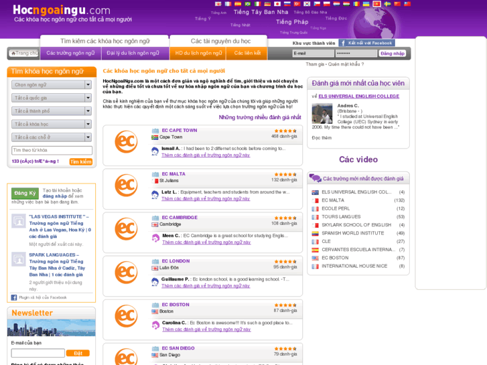Click Đọc thêm under Andres C. review
Screen dimensions: 487x365
(x=322, y=137)
